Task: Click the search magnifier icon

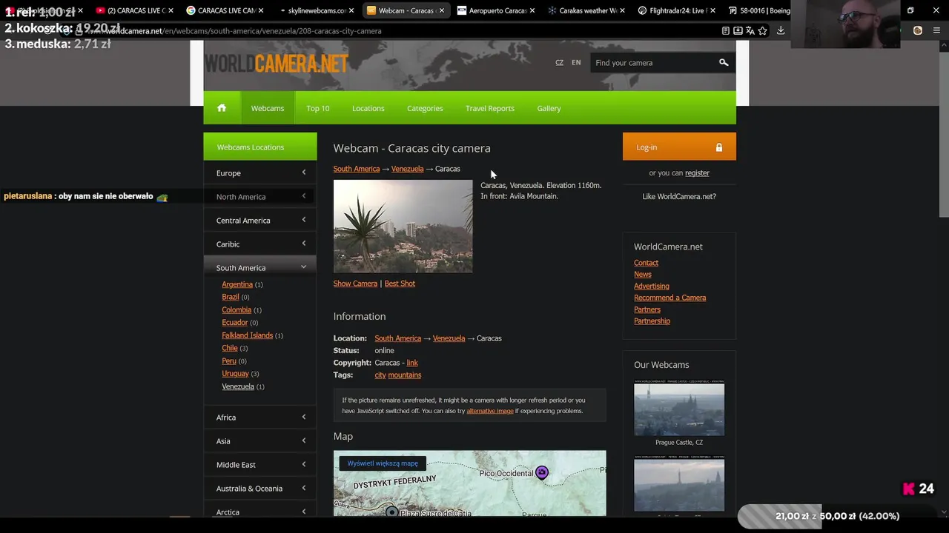Action: pos(724,63)
